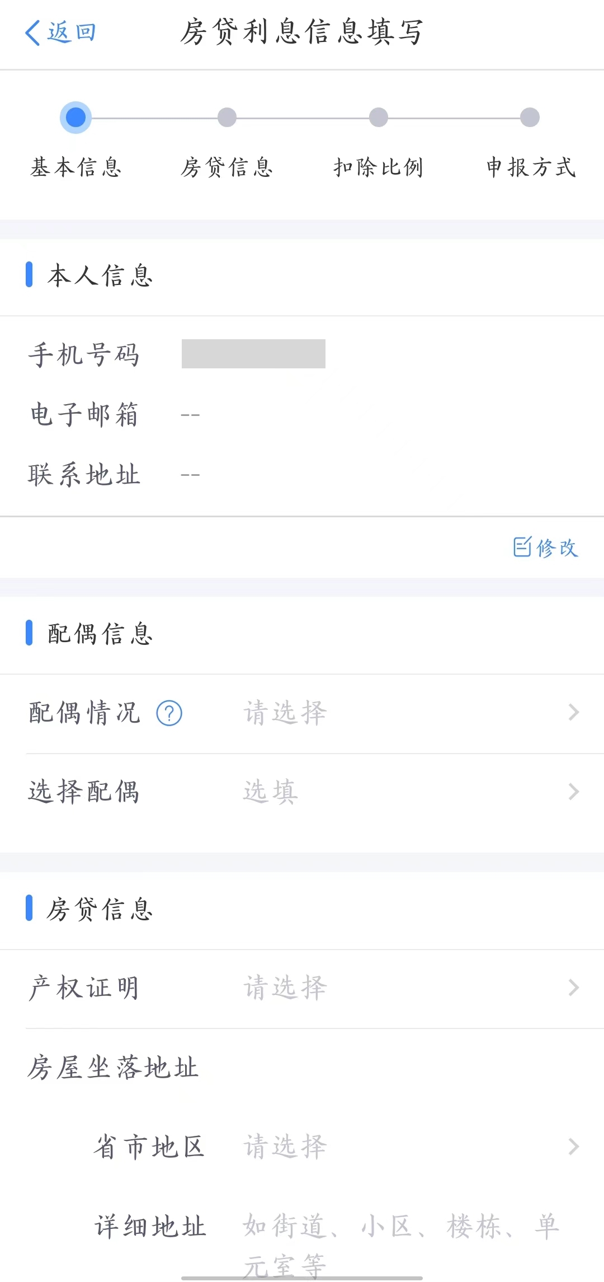Tap the back arrow icon
The width and height of the screenshot is (604, 1282).
coord(33,32)
